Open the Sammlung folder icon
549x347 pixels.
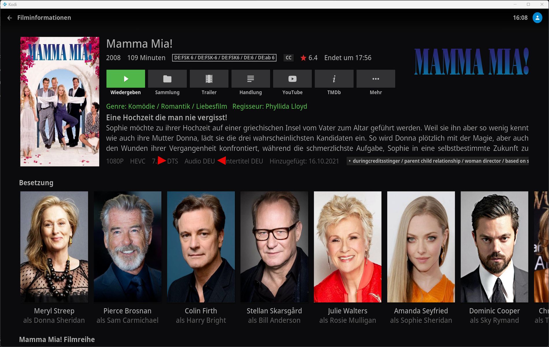click(167, 79)
